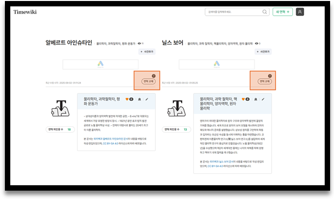Image resolution: width=334 pixels, height=199 pixels.
Task: Focus the search input field
Action: point(233,12)
